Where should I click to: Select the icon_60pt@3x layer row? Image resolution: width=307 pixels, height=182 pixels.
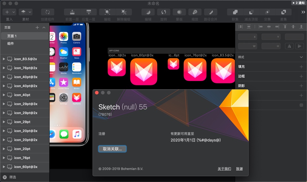pyautogui.click(x=25, y=167)
